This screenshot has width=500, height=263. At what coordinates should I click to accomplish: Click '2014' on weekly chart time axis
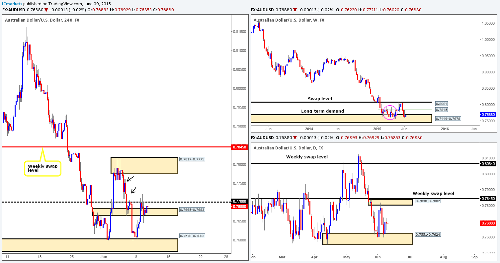tap(309, 129)
